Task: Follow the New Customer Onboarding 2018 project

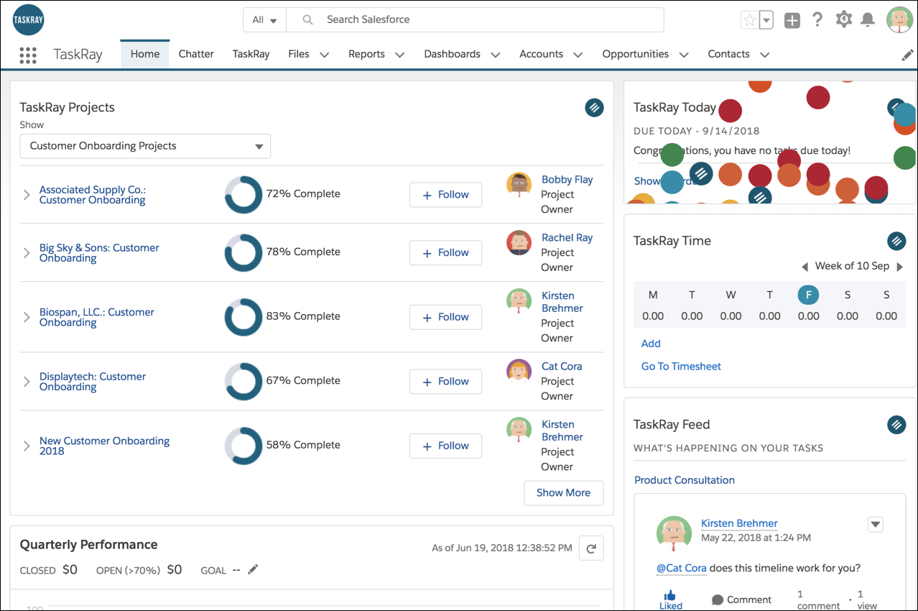Action: [x=445, y=446]
